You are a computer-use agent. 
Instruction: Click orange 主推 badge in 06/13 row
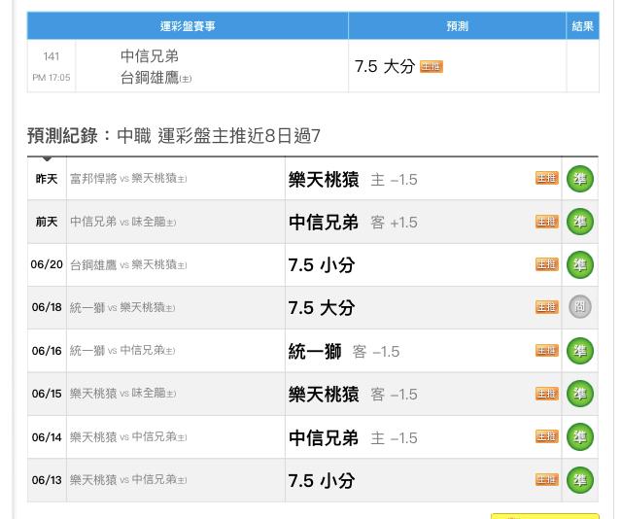click(x=547, y=480)
